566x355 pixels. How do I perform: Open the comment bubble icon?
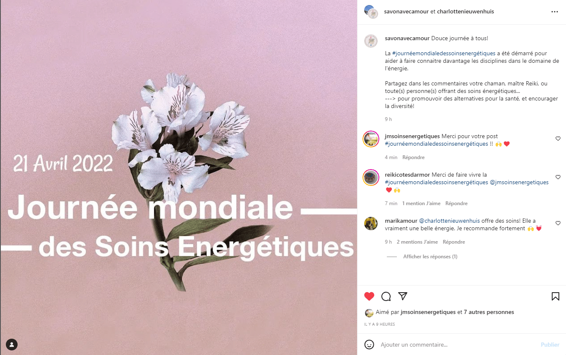(386, 296)
